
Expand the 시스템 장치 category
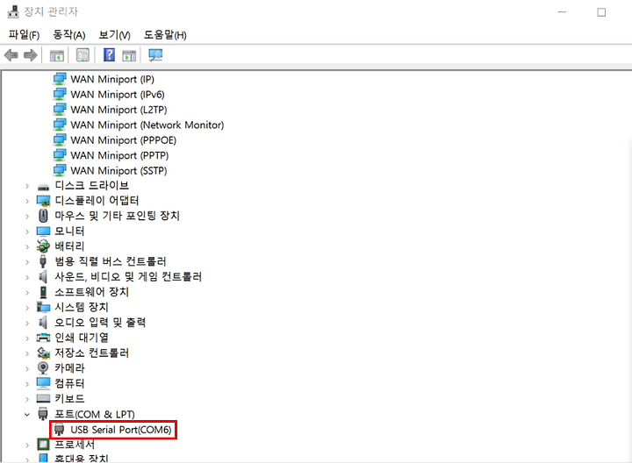coord(27,308)
